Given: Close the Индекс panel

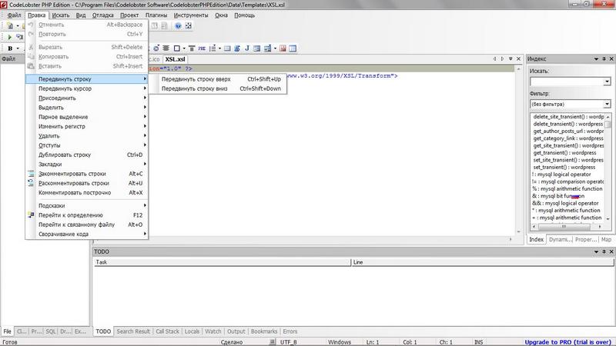Looking at the screenshot, I should click(611, 59).
